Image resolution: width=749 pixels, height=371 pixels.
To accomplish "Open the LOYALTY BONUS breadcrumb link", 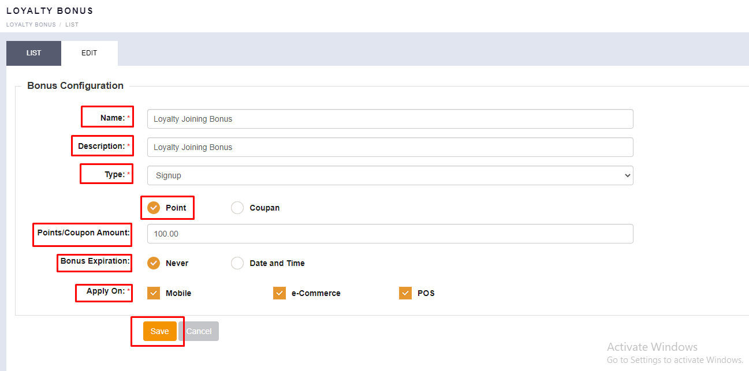I will pos(31,25).
